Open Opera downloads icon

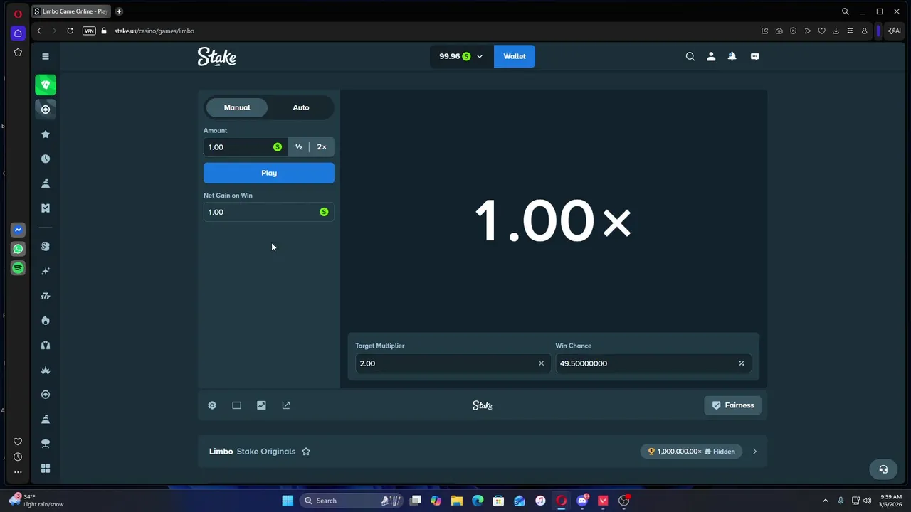pos(836,31)
